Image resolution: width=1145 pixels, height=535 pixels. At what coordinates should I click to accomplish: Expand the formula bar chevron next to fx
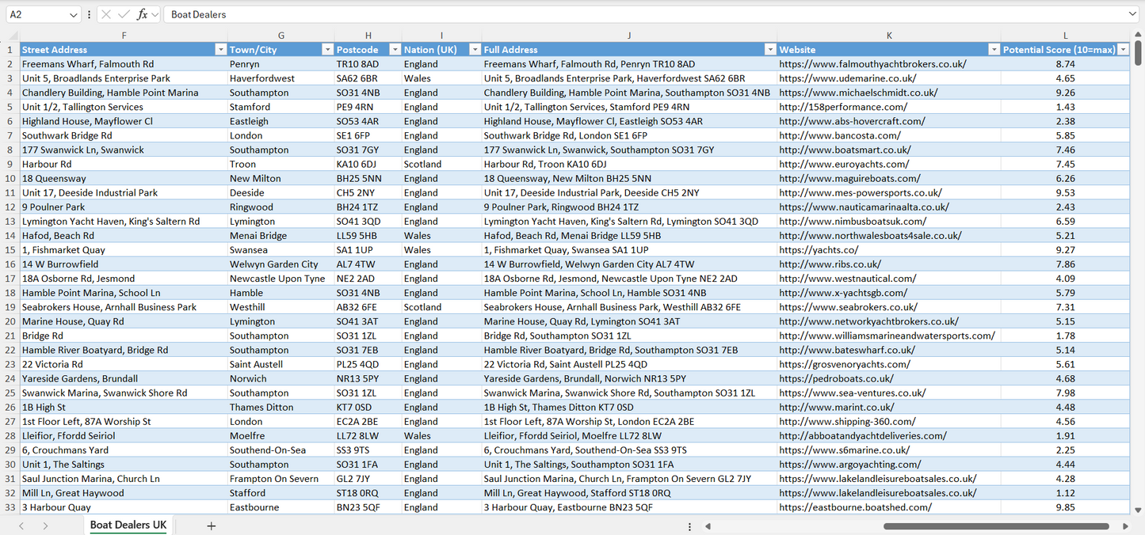tap(154, 14)
